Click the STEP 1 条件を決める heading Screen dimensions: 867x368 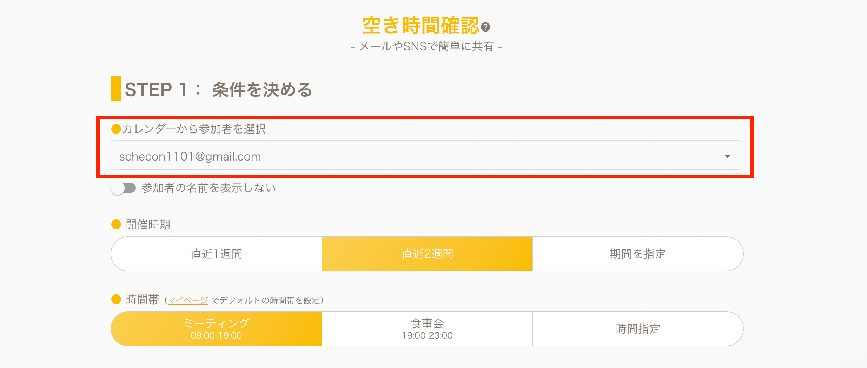coord(218,90)
